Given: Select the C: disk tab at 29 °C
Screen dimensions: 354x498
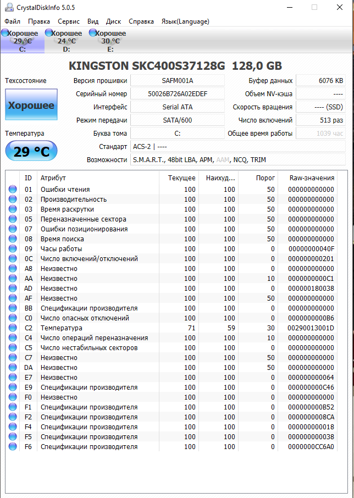Looking at the screenshot, I should coord(22,41).
